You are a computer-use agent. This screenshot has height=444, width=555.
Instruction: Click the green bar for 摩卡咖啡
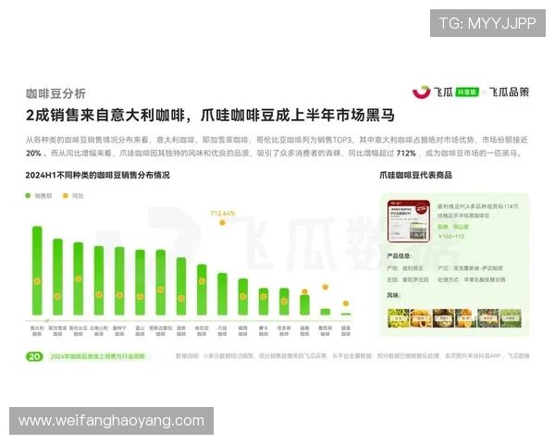(264, 302)
